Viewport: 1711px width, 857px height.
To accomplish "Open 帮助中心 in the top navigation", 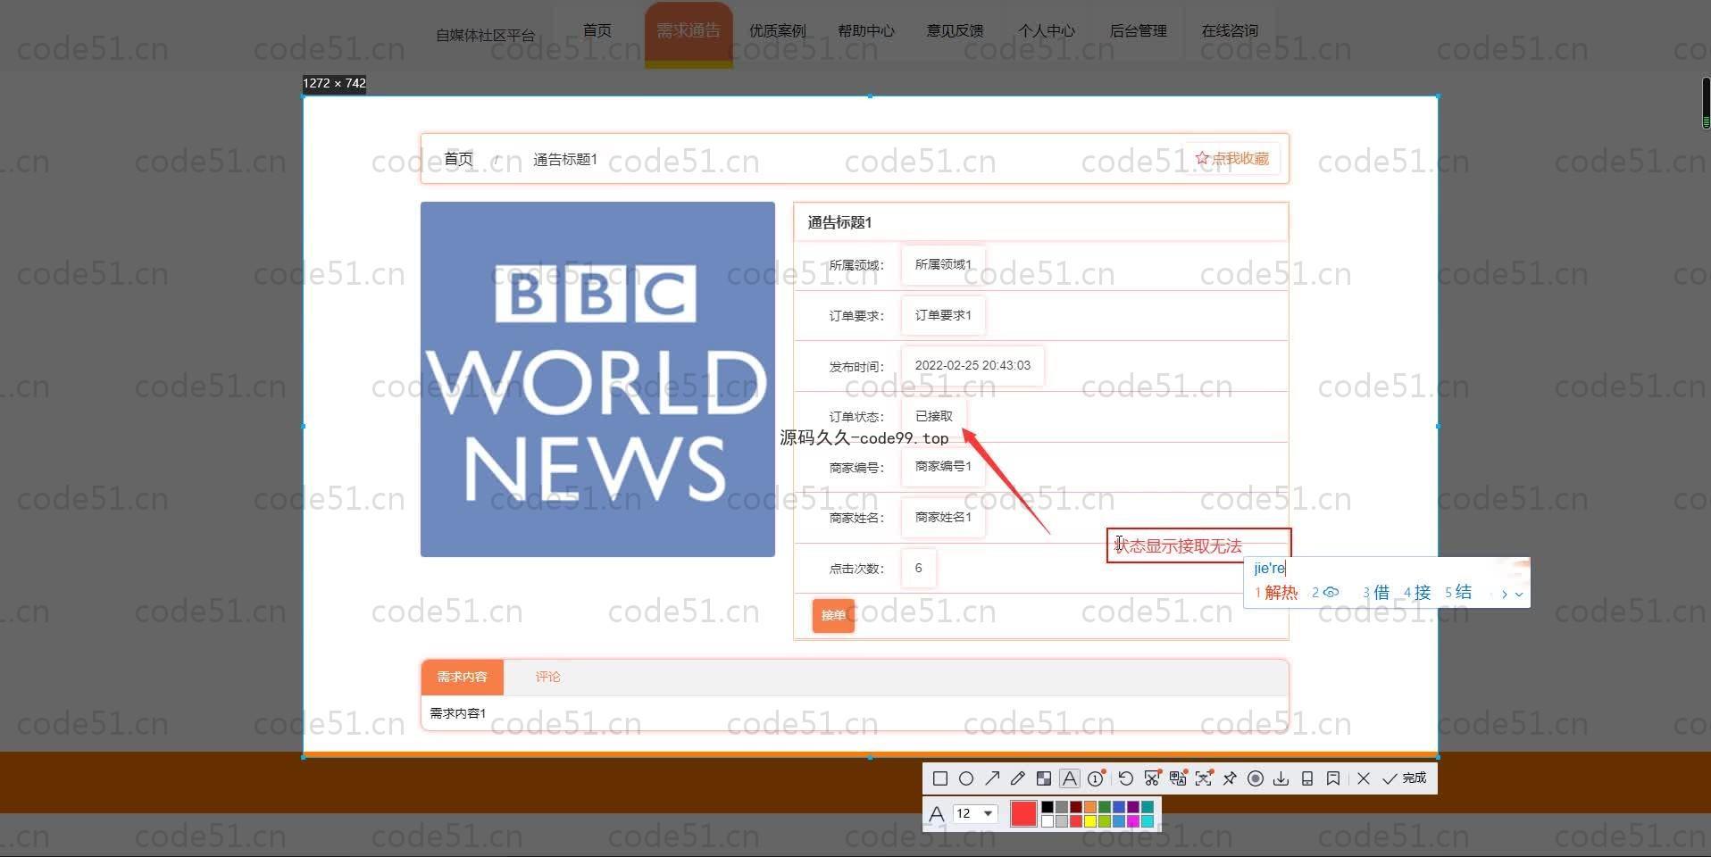I will coord(866,30).
